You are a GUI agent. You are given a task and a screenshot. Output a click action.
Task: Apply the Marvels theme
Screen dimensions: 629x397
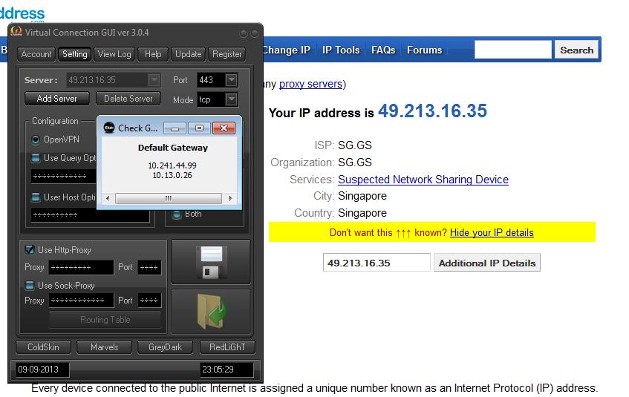(104, 347)
